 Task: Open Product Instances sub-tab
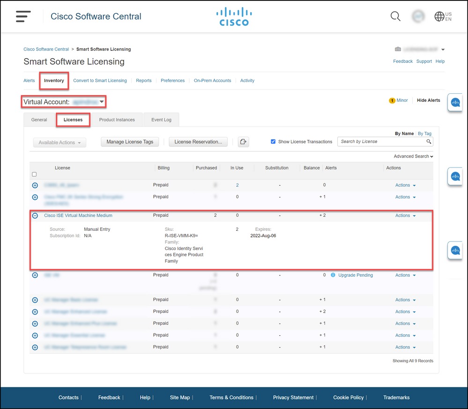click(x=117, y=120)
